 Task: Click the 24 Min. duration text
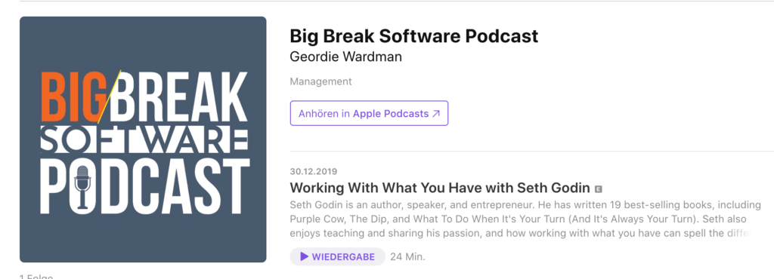coord(407,257)
